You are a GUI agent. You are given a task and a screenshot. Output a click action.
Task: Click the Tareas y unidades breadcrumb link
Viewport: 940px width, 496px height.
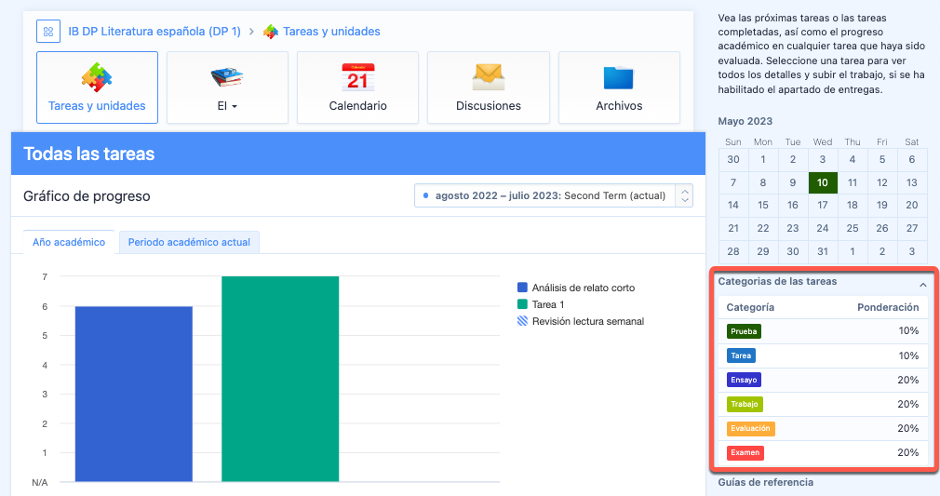click(331, 32)
